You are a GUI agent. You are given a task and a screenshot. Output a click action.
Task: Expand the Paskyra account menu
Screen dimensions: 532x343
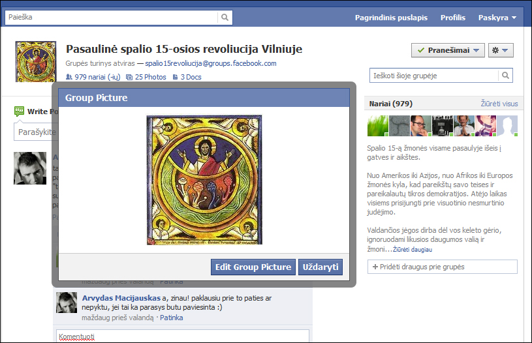tap(497, 18)
